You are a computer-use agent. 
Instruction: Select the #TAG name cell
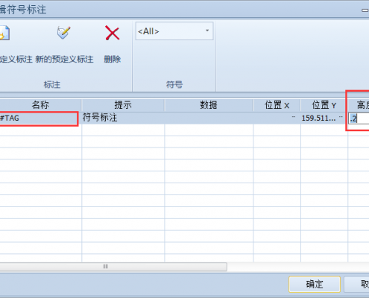pos(39,118)
